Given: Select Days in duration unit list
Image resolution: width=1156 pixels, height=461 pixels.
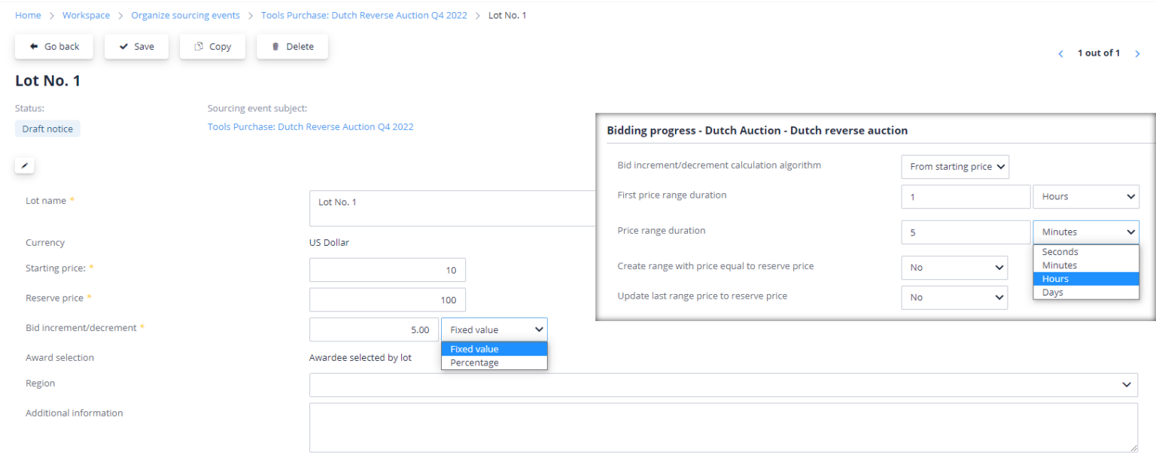Looking at the screenshot, I should pos(1053,293).
